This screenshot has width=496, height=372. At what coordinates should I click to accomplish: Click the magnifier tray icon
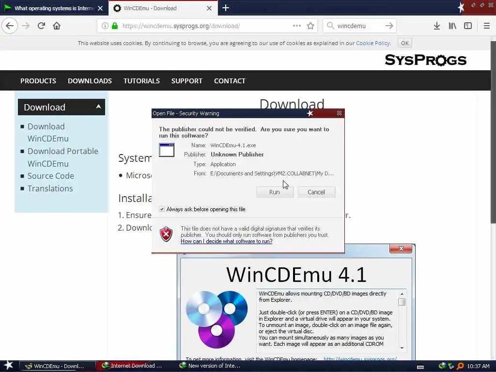[x=460, y=366]
